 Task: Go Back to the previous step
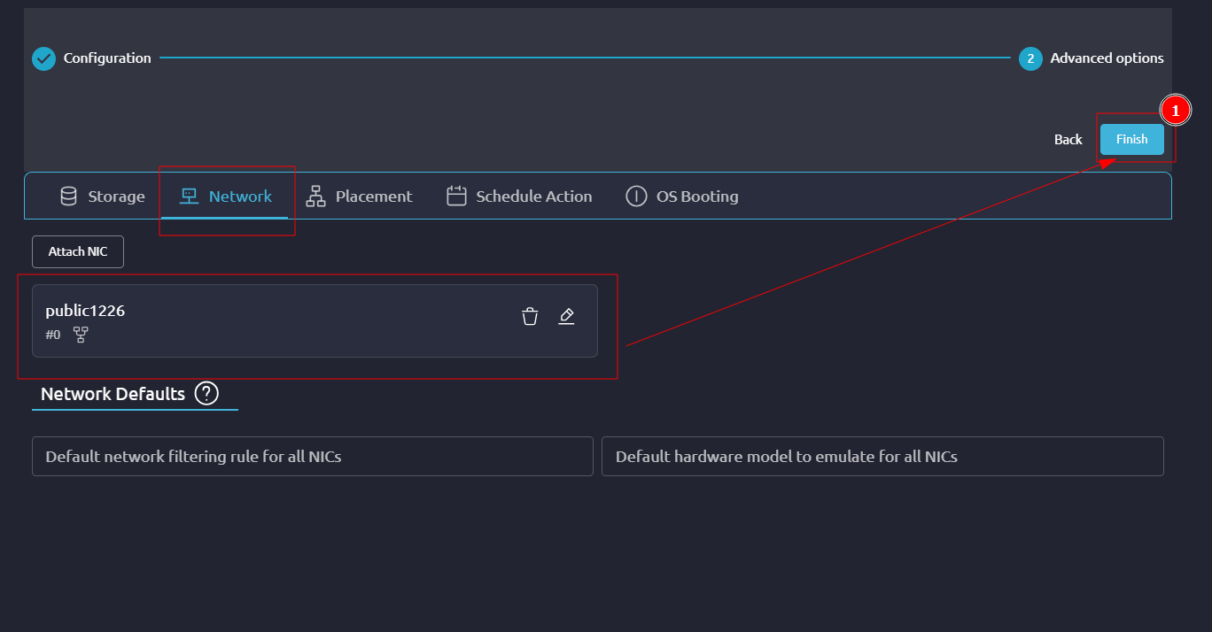coord(1068,139)
